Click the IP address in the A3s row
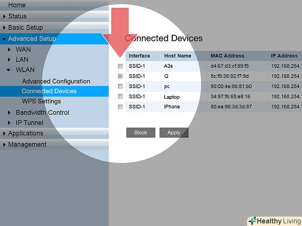The width and height of the screenshot is (302, 226). tap(287, 66)
